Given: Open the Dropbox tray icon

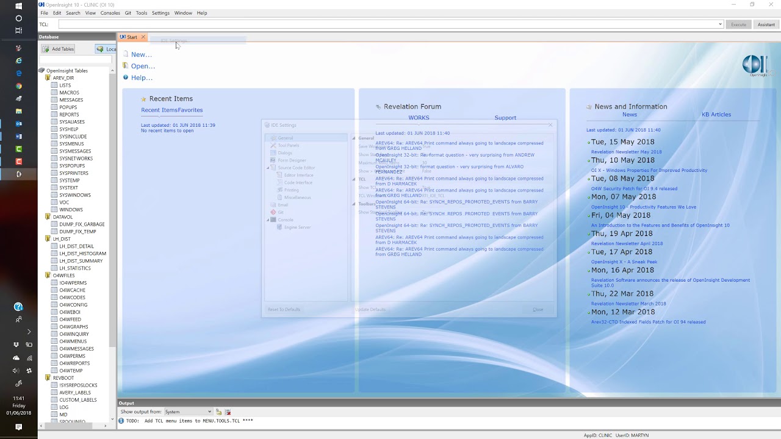Looking at the screenshot, I should click(x=16, y=344).
